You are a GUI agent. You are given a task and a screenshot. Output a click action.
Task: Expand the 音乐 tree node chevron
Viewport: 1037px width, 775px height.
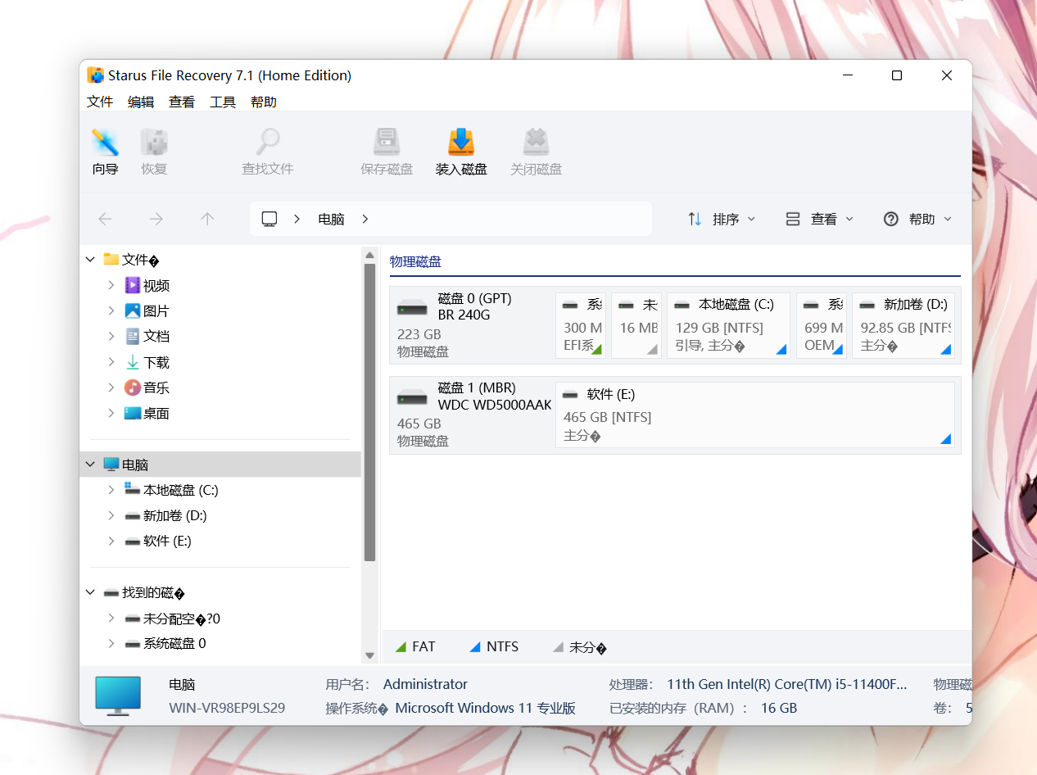point(111,387)
